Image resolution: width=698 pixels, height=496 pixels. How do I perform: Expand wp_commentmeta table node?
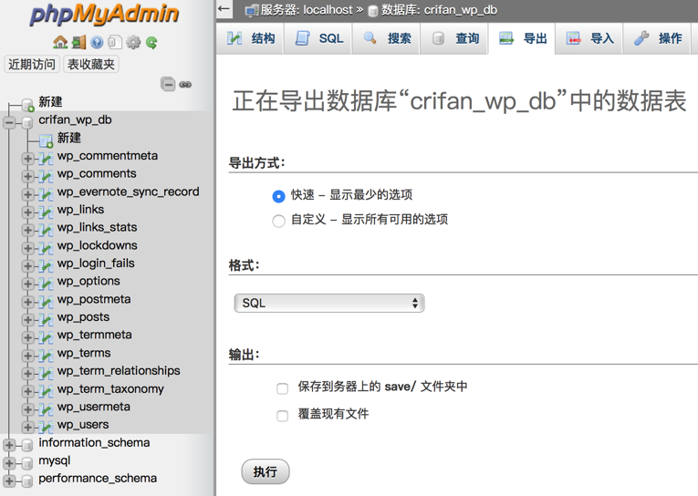click(27, 159)
